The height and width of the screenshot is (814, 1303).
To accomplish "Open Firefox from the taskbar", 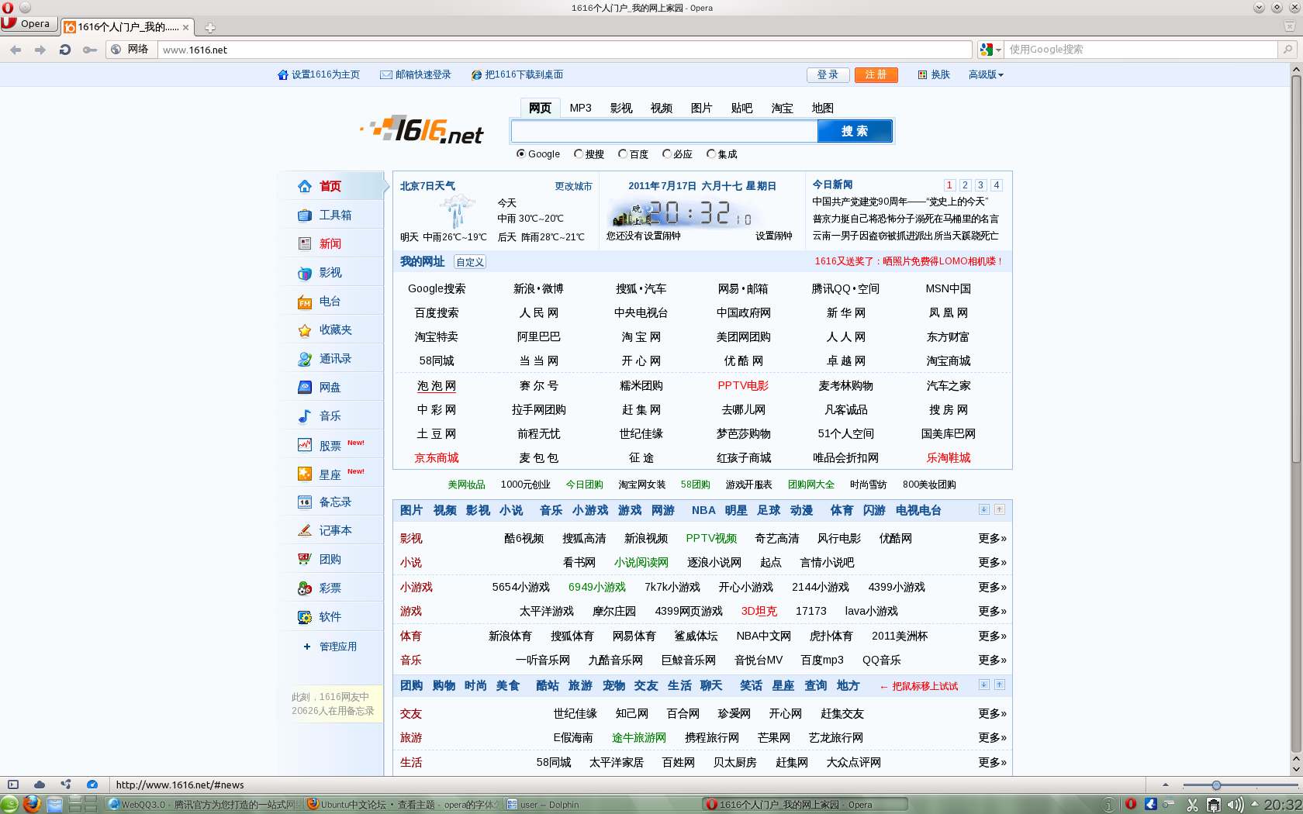I will 32,804.
